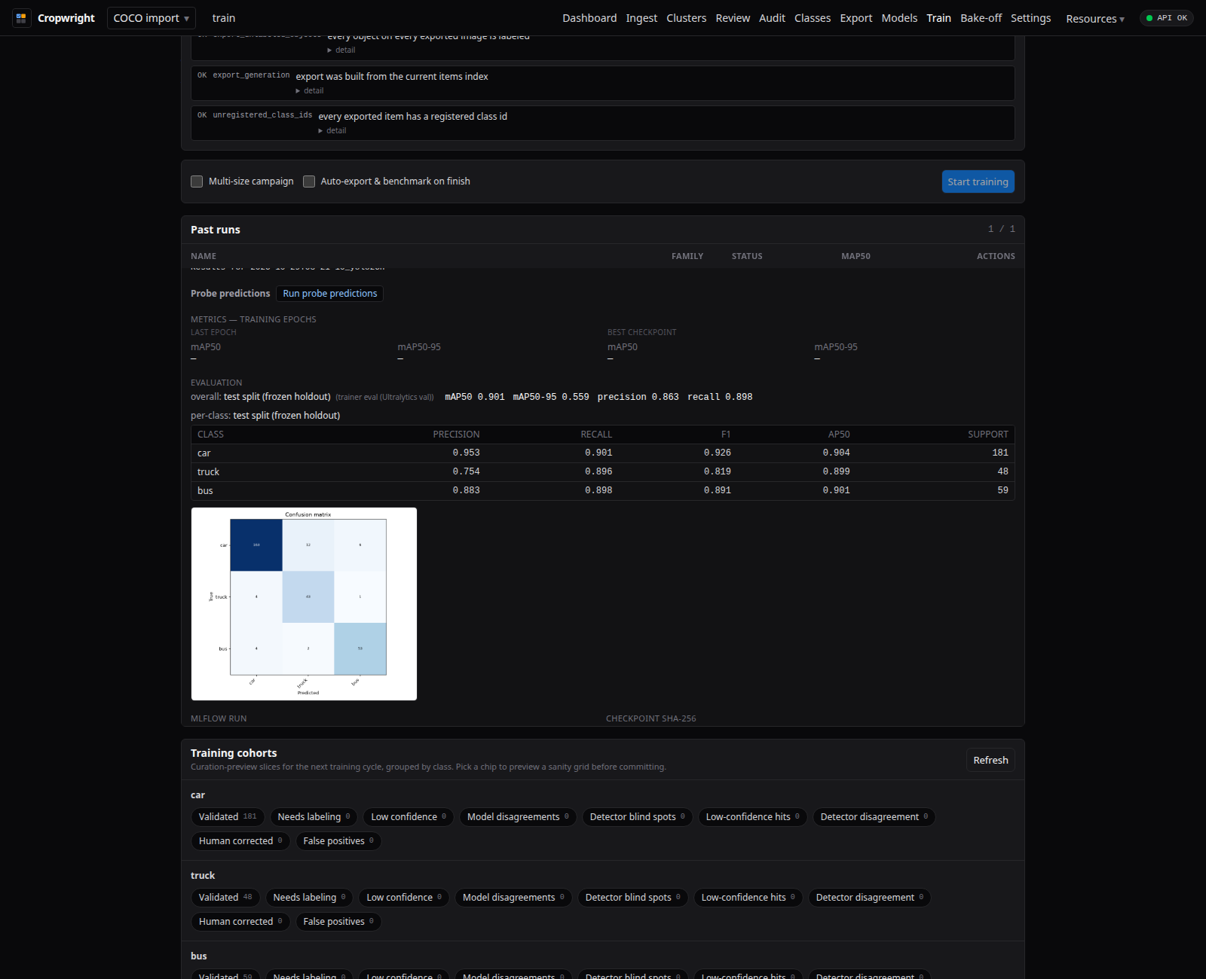
Task: Select the car Validated 181 chip
Action: point(228,817)
